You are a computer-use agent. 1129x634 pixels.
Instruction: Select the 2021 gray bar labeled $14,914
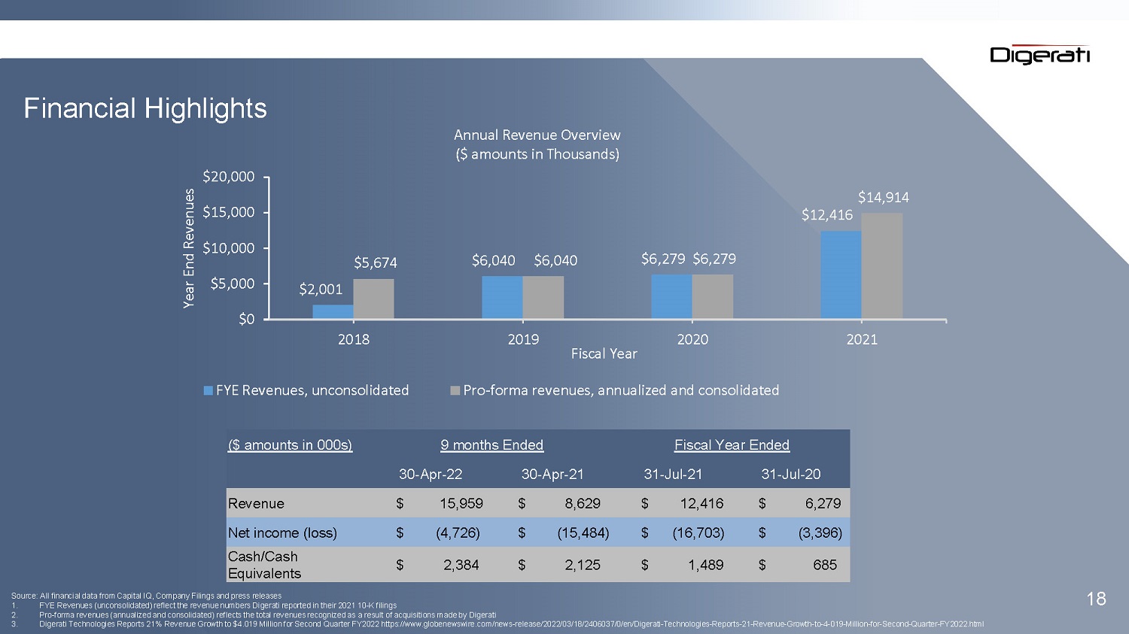point(881,265)
